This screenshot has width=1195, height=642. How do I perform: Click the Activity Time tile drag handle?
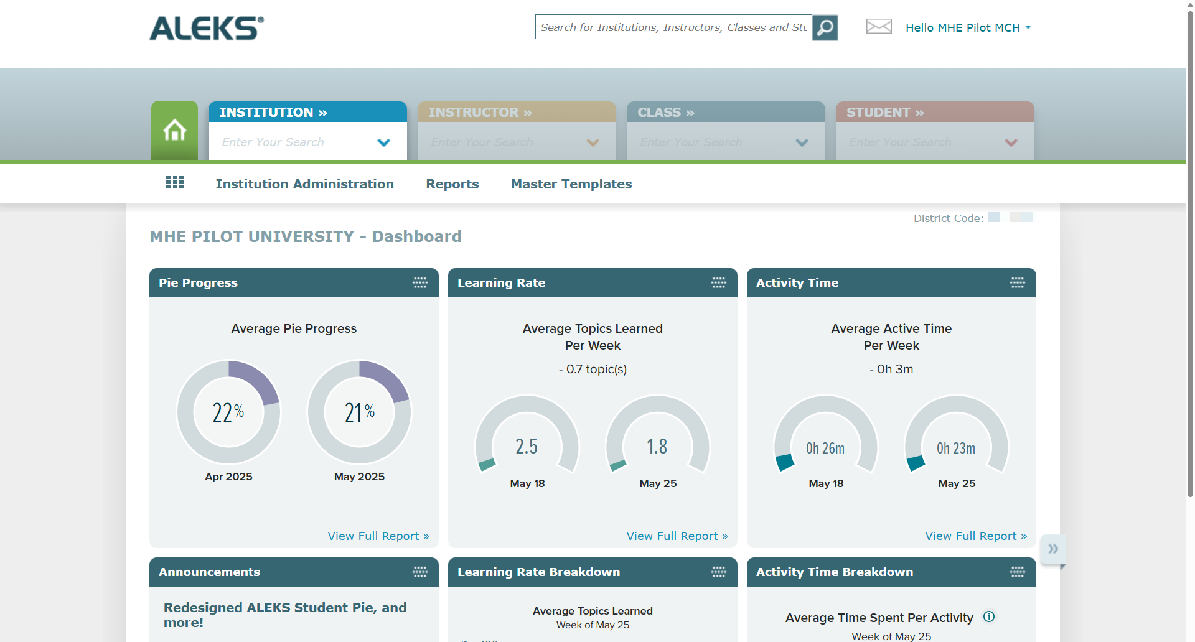[1018, 283]
